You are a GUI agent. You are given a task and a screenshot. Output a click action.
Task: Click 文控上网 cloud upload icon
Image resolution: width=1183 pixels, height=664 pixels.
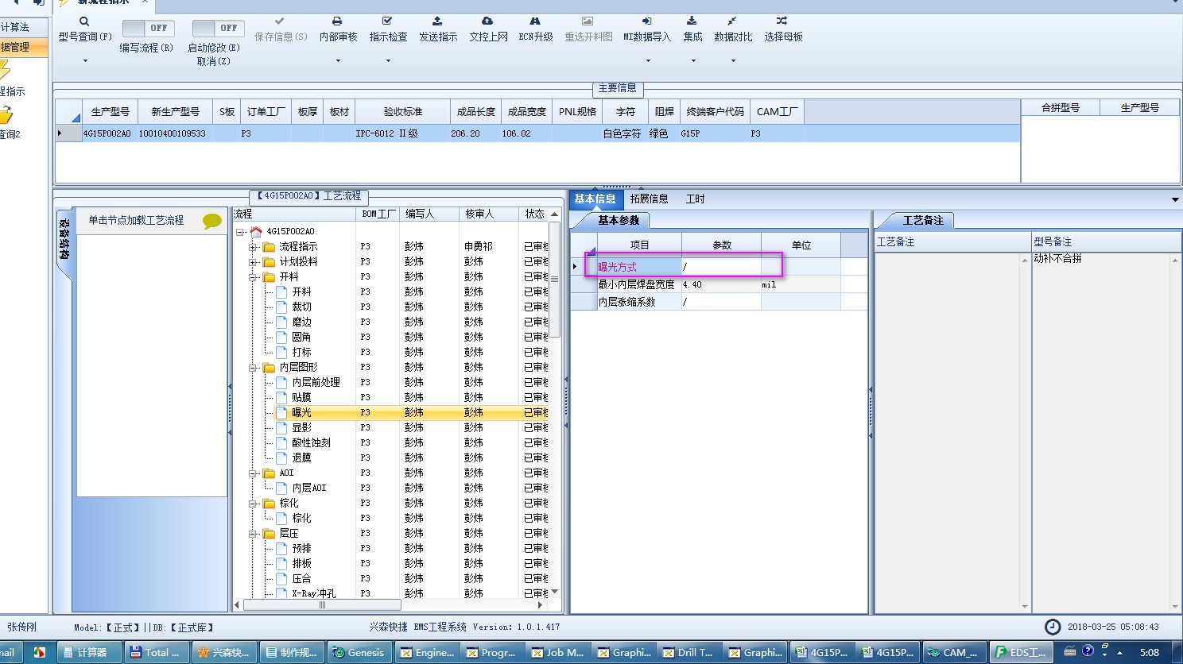(487, 21)
